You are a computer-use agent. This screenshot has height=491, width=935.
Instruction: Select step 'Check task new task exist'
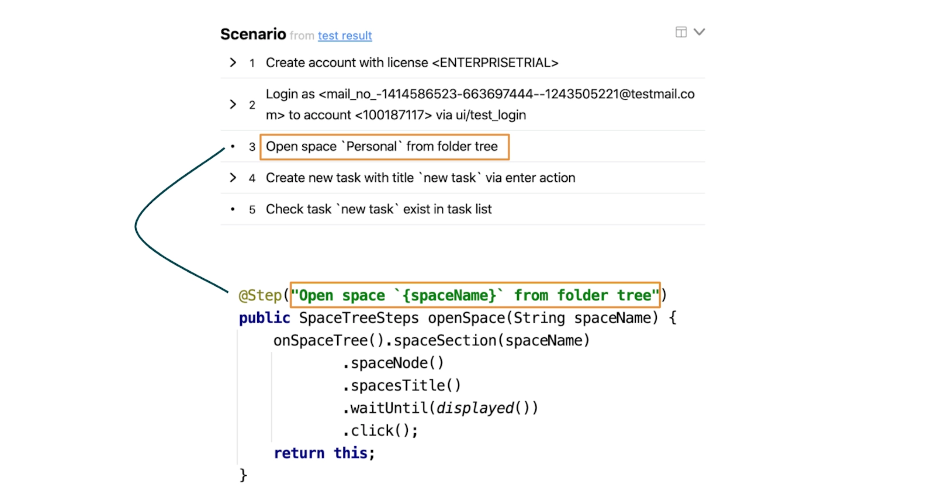click(x=379, y=209)
